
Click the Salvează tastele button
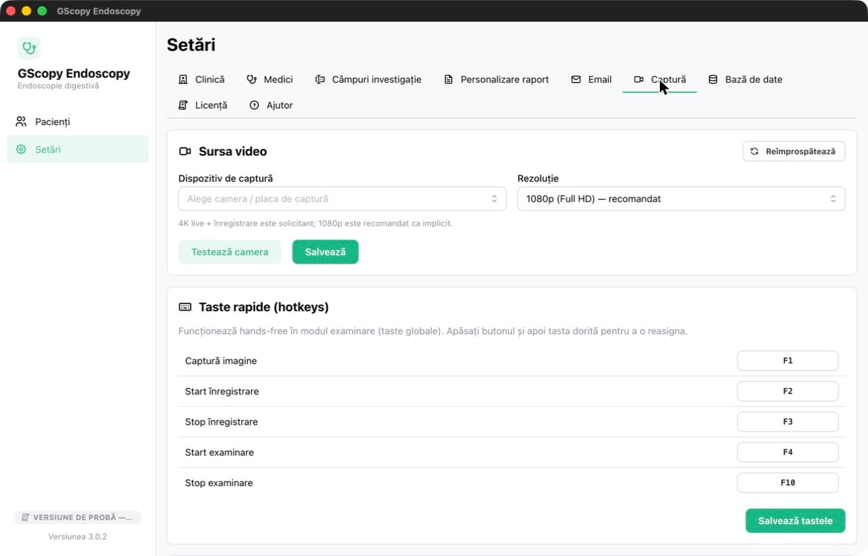pyautogui.click(x=795, y=521)
